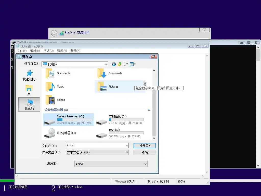Screen dimensions: 261x196
Task: Click the 打开(O) button
Action: coord(145,145)
